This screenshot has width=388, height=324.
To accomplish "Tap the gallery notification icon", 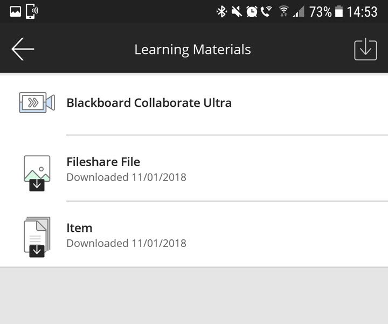I will [x=15, y=11].
